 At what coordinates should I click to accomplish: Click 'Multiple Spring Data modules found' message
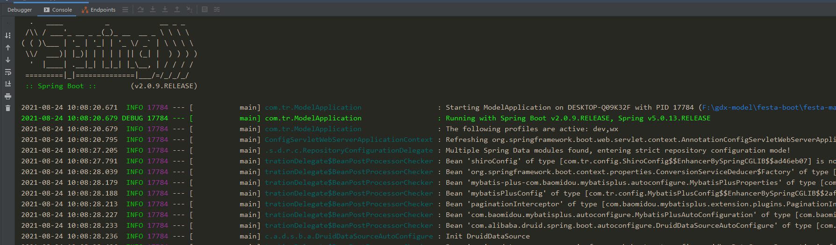[x=618, y=150]
